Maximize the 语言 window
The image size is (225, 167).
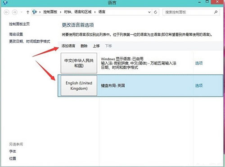pyautogui.click(x=207, y=2)
